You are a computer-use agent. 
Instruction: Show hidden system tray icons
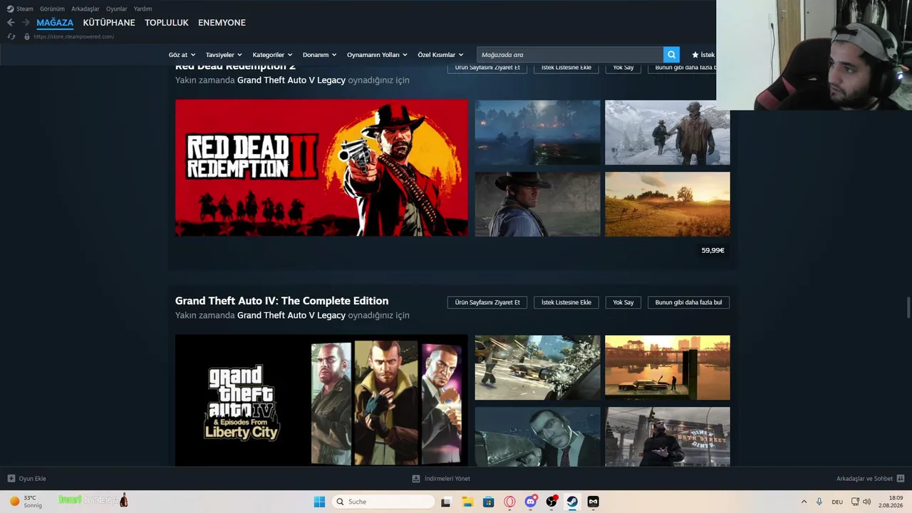[804, 502]
